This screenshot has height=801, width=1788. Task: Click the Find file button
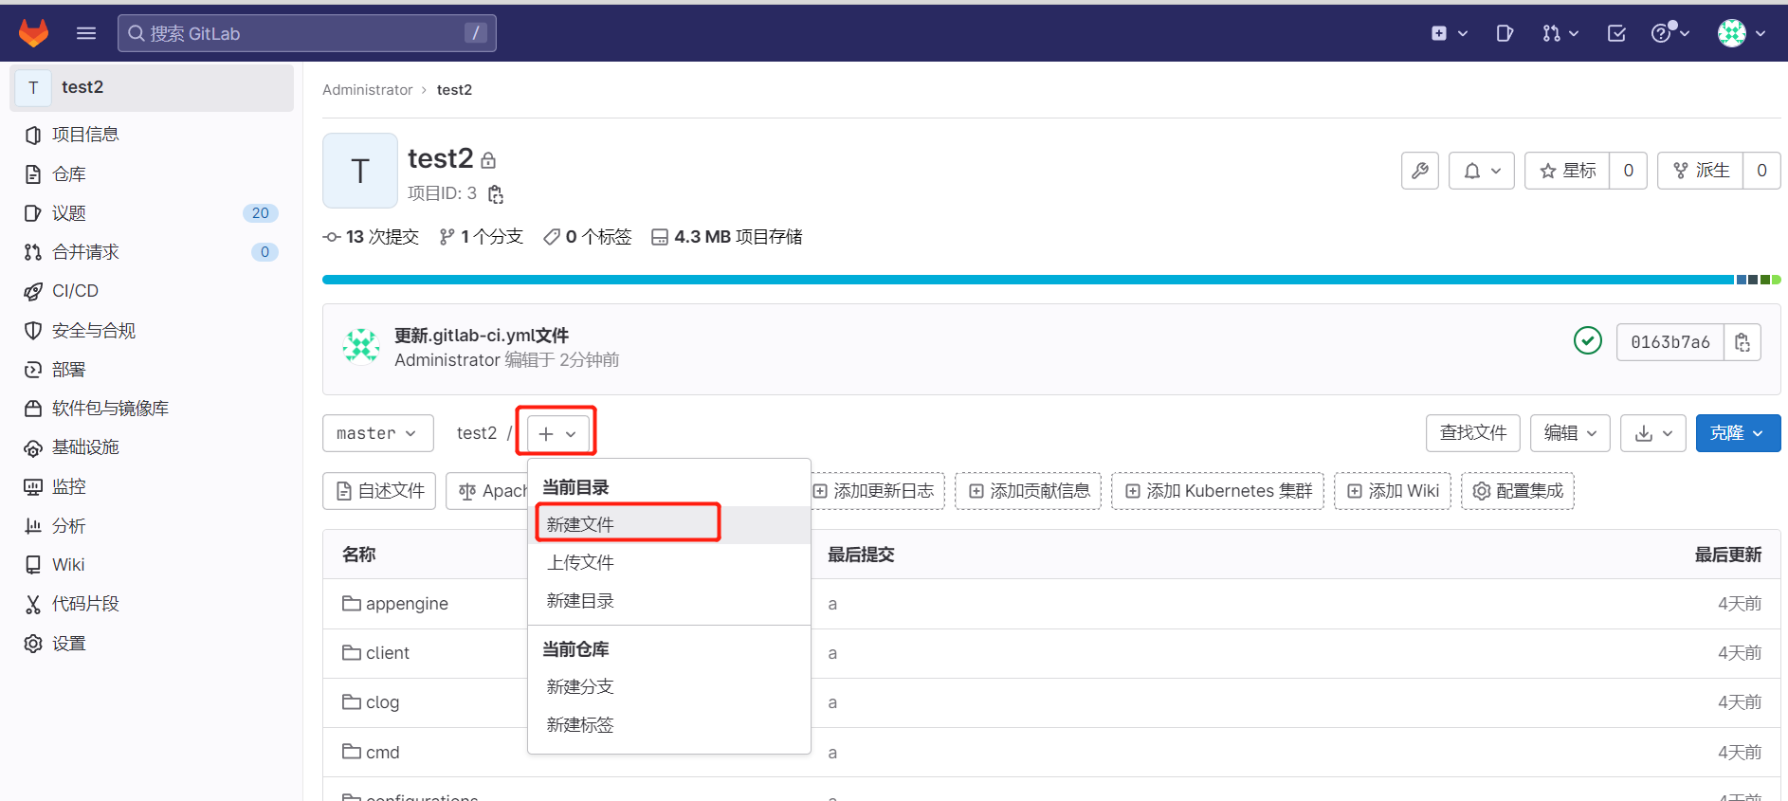[1472, 433]
